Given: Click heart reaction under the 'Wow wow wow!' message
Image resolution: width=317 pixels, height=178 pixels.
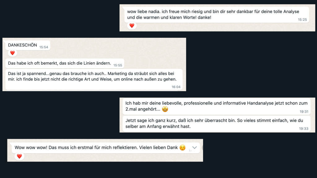Looking at the screenshot, I should point(19,156).
